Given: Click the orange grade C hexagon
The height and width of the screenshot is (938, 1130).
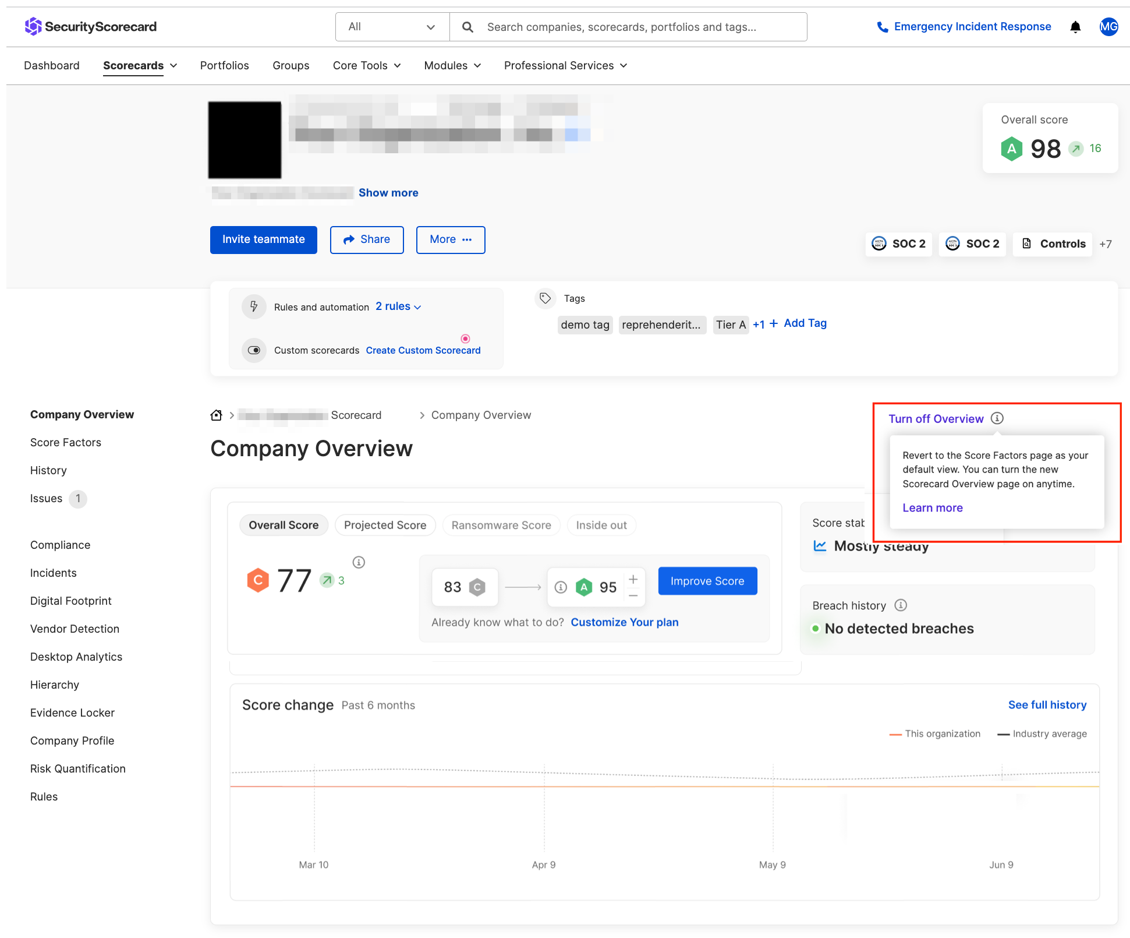Looking at the screenshot, I should pos(258,580).
